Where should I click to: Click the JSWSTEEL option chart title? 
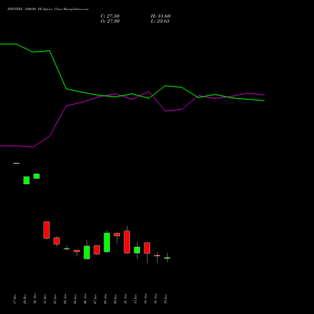point(48,9)
